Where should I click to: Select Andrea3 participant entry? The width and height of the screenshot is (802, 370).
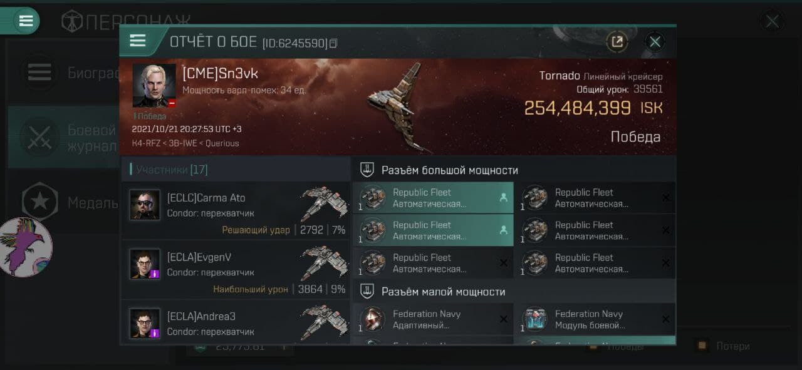[x=236, y=323]
